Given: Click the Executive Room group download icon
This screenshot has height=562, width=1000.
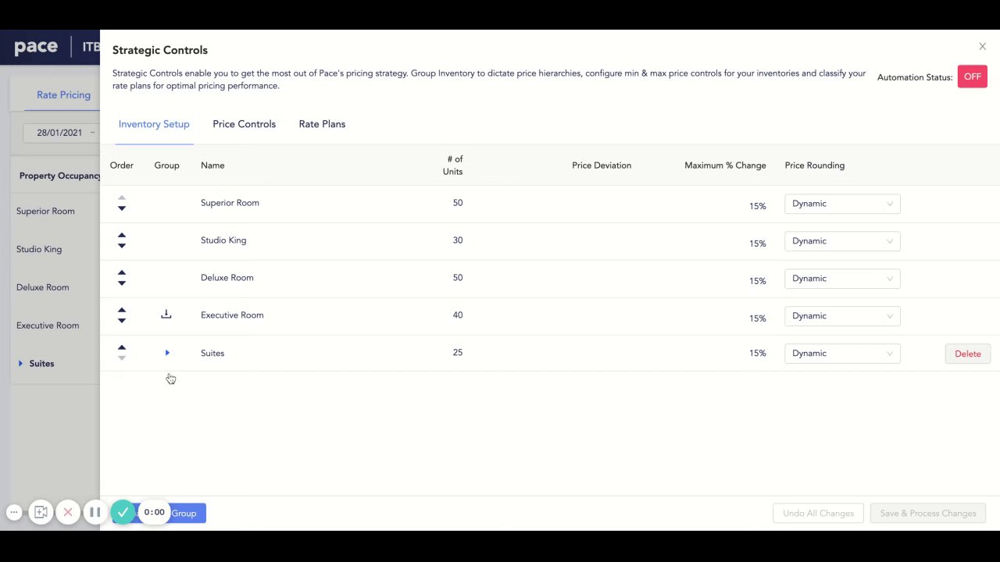Looking at the screenshot, I should coord(166,315).
